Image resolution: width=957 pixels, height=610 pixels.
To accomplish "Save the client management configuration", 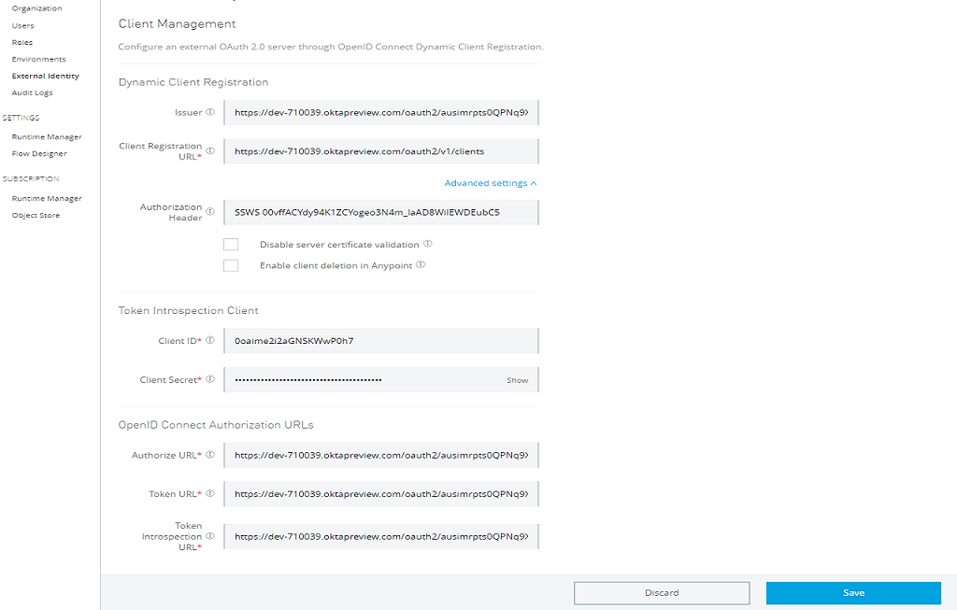I will [x=853, y=593].
